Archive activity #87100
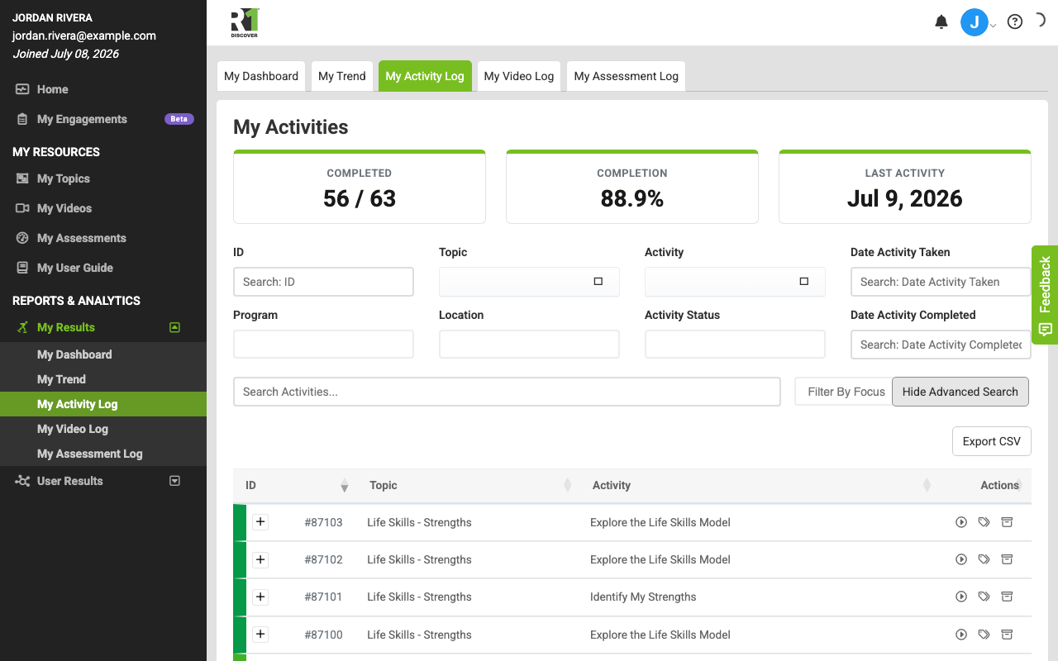This screenshot has width=1058, height=661. tap(1007, 635)
